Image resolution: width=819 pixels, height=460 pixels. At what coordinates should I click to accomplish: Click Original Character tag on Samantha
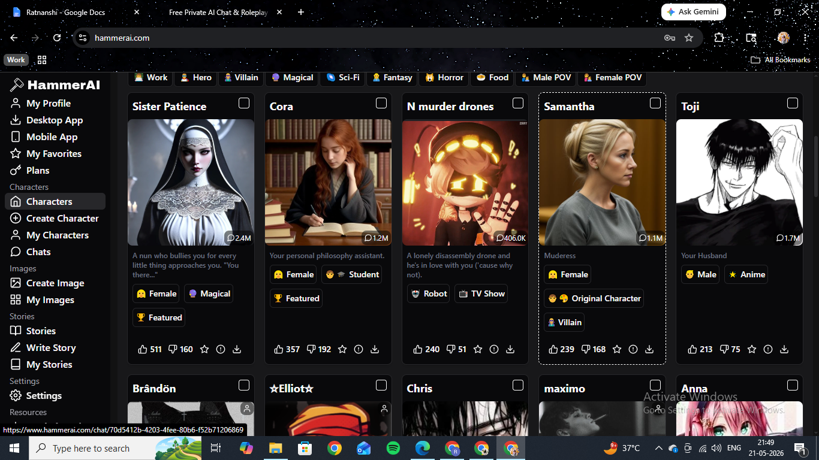click(594, 298)
